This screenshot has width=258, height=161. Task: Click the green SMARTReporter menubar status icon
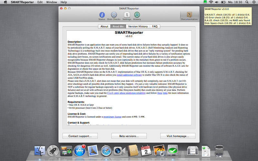205,2
